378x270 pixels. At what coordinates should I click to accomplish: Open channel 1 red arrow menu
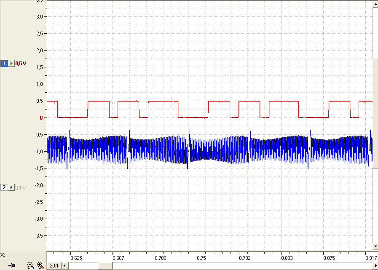(x=11, y=64)
